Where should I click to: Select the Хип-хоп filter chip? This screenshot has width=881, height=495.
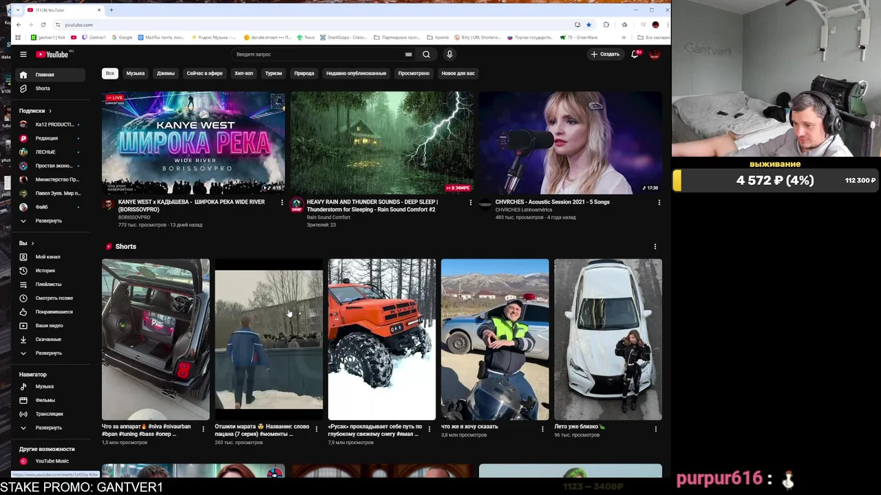244,73
